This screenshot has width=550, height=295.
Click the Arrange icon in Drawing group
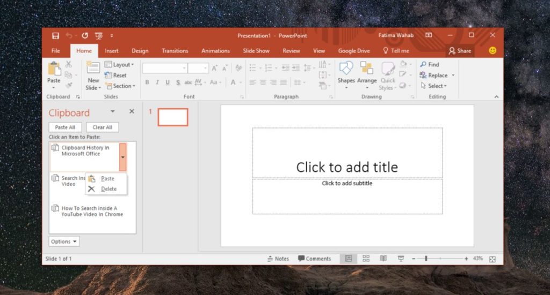tap(367, 69)
